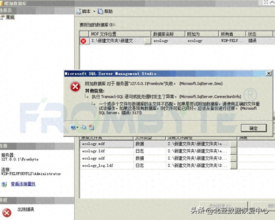Click the connection properties icon
This screenshot has height=220, width=275.
tap(4, 184)
